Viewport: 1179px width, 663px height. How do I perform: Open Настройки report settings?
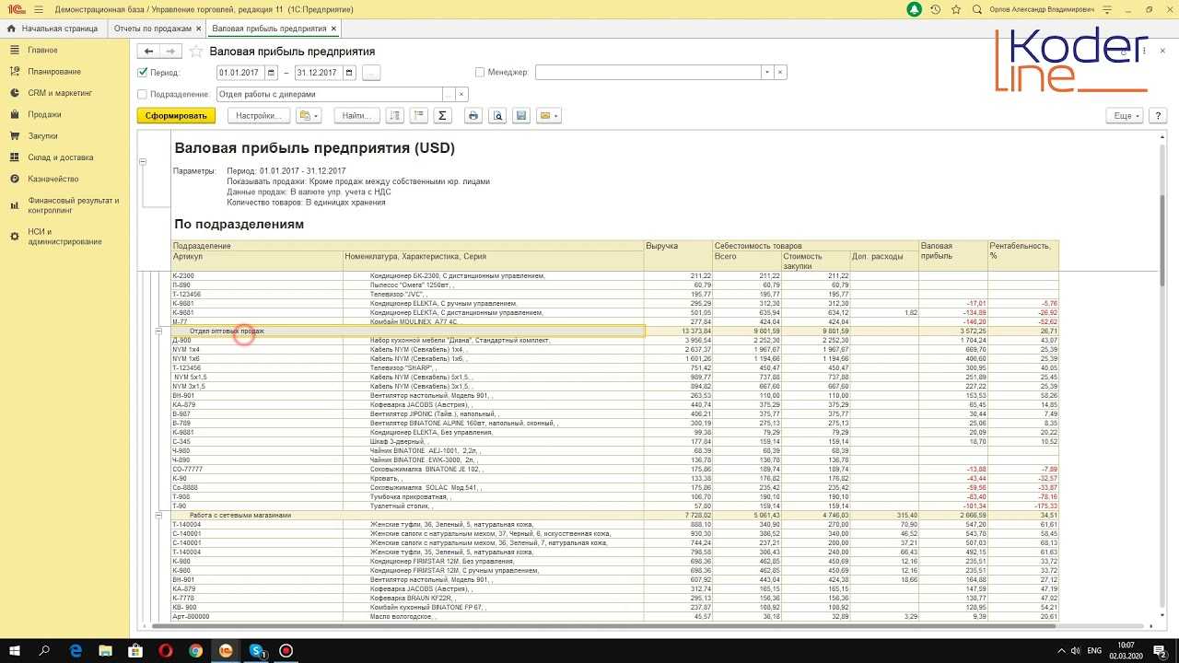[258, 116]
